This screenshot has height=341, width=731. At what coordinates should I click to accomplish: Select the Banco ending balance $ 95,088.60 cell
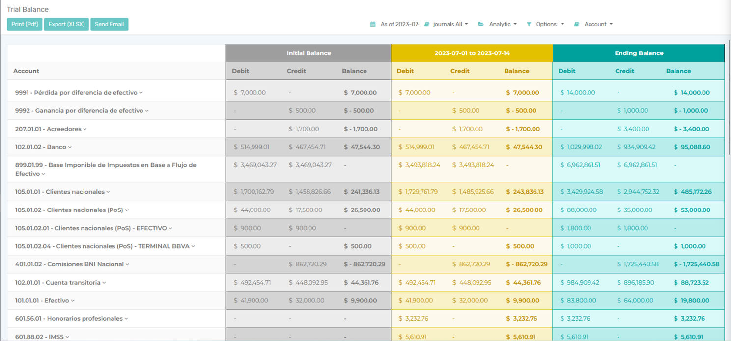692,147
